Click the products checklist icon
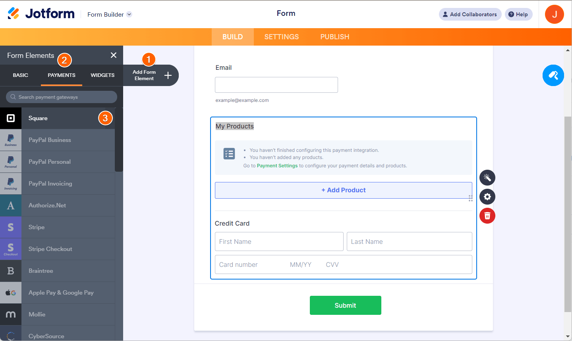 [229, 153]
